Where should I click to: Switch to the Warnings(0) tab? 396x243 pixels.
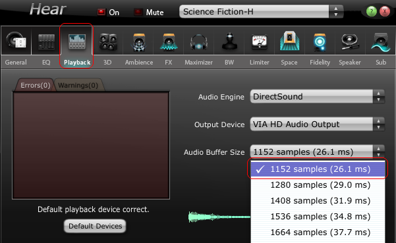pyautogui.click(x=78, y=86)
